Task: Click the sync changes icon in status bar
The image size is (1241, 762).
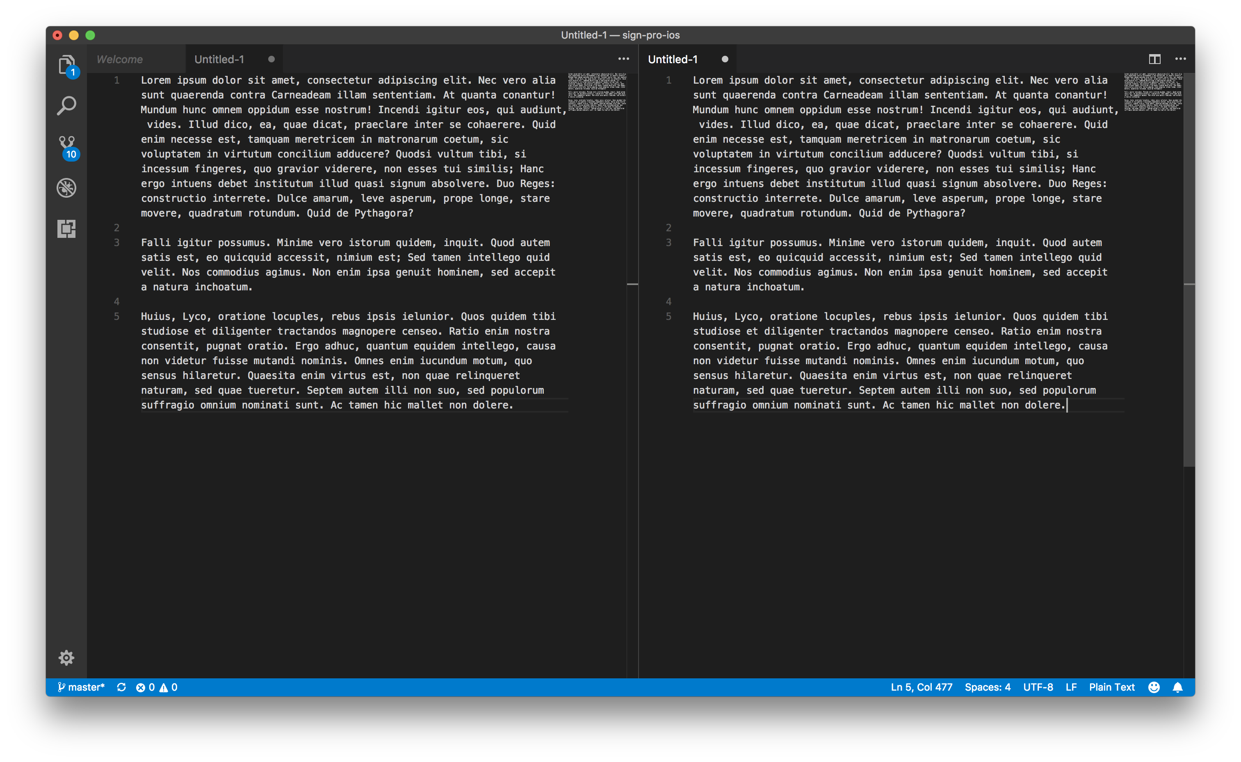Action: click(x=122, y=687)
